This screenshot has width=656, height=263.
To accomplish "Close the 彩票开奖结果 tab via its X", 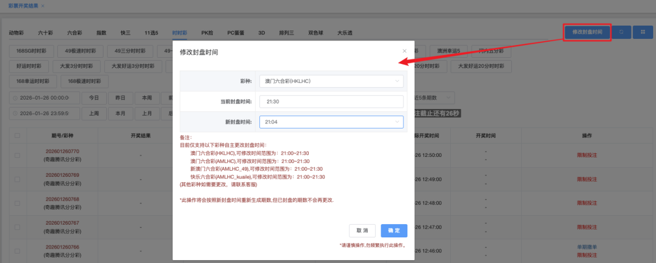I will (43, 6).
